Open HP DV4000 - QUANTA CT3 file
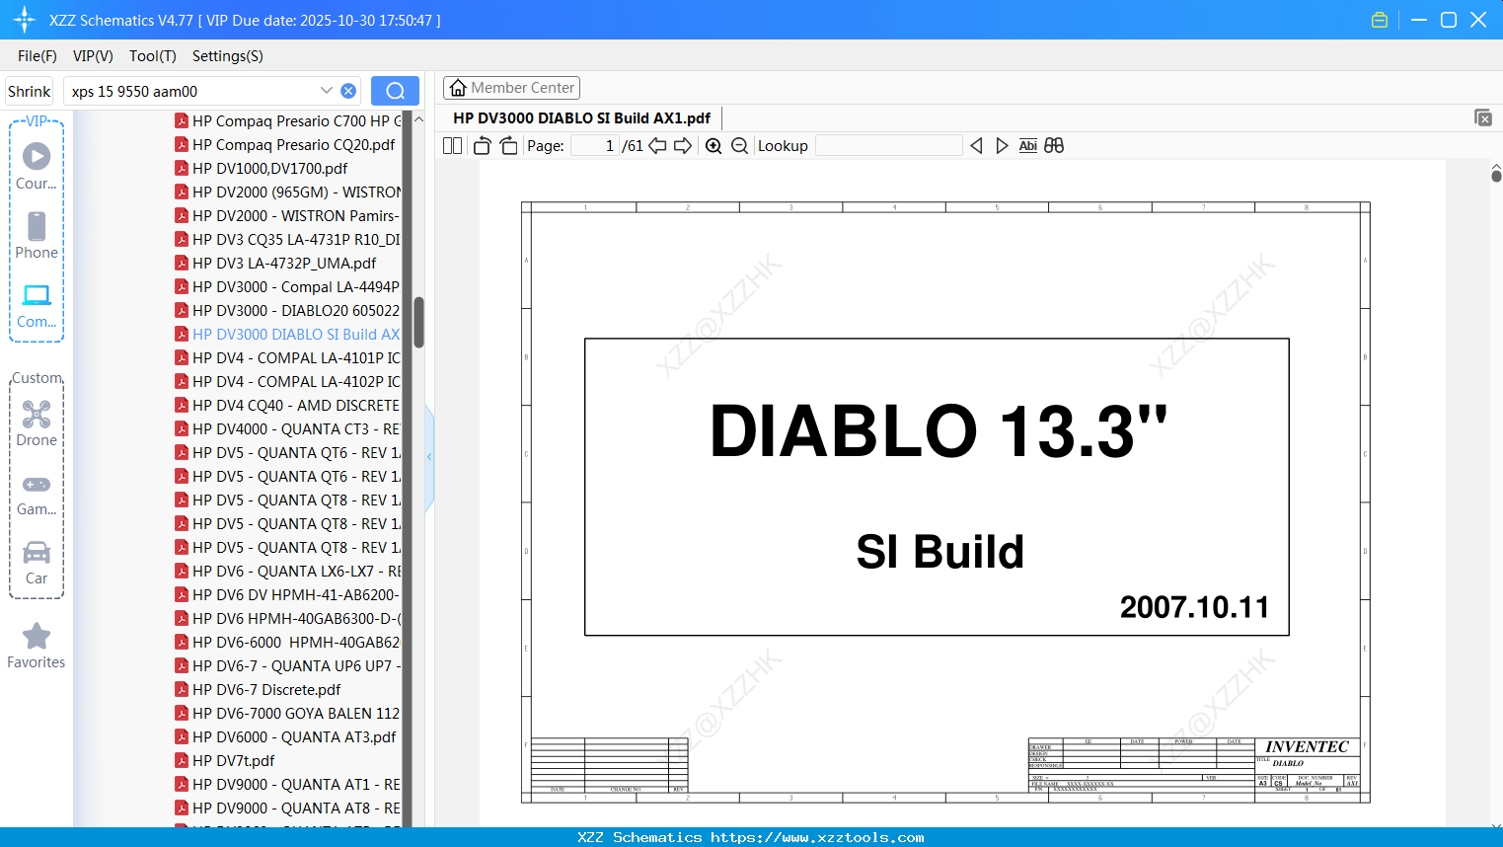 click(287, 428)
